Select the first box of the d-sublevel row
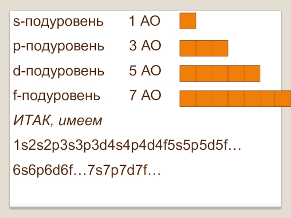 click(188, 73)
